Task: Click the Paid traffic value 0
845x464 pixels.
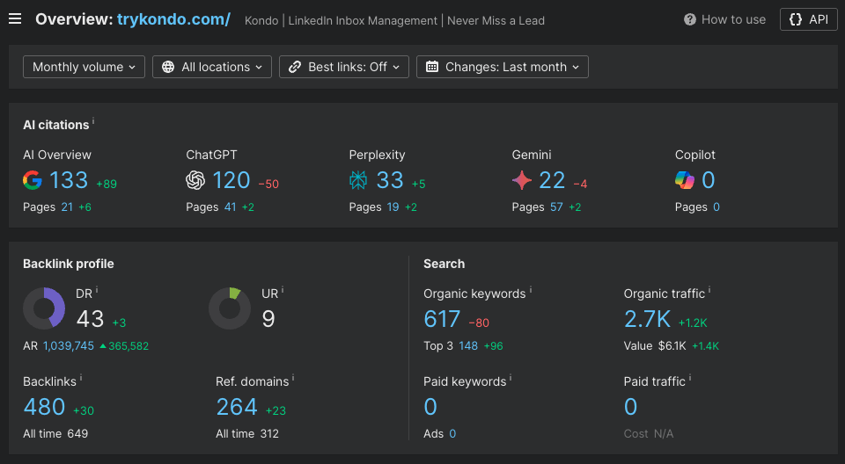Action: [x=630, y=407]
